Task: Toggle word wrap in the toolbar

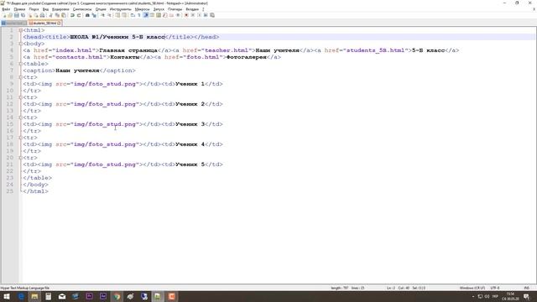Action: pos(133,15)
